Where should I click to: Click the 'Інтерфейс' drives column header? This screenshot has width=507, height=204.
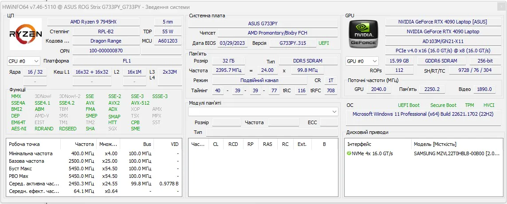pyautogui.click(x=379, y=144)
